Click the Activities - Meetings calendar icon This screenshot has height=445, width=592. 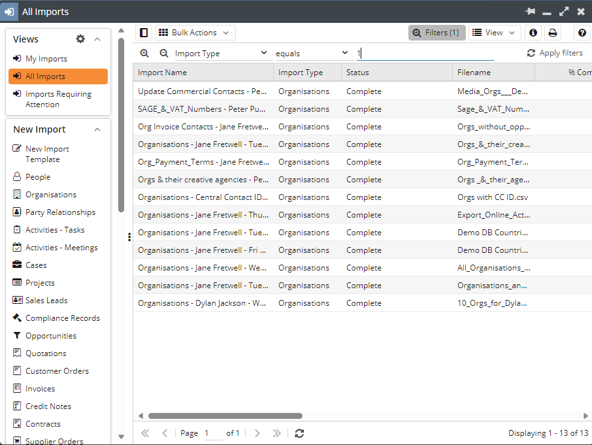coord(17,247)
